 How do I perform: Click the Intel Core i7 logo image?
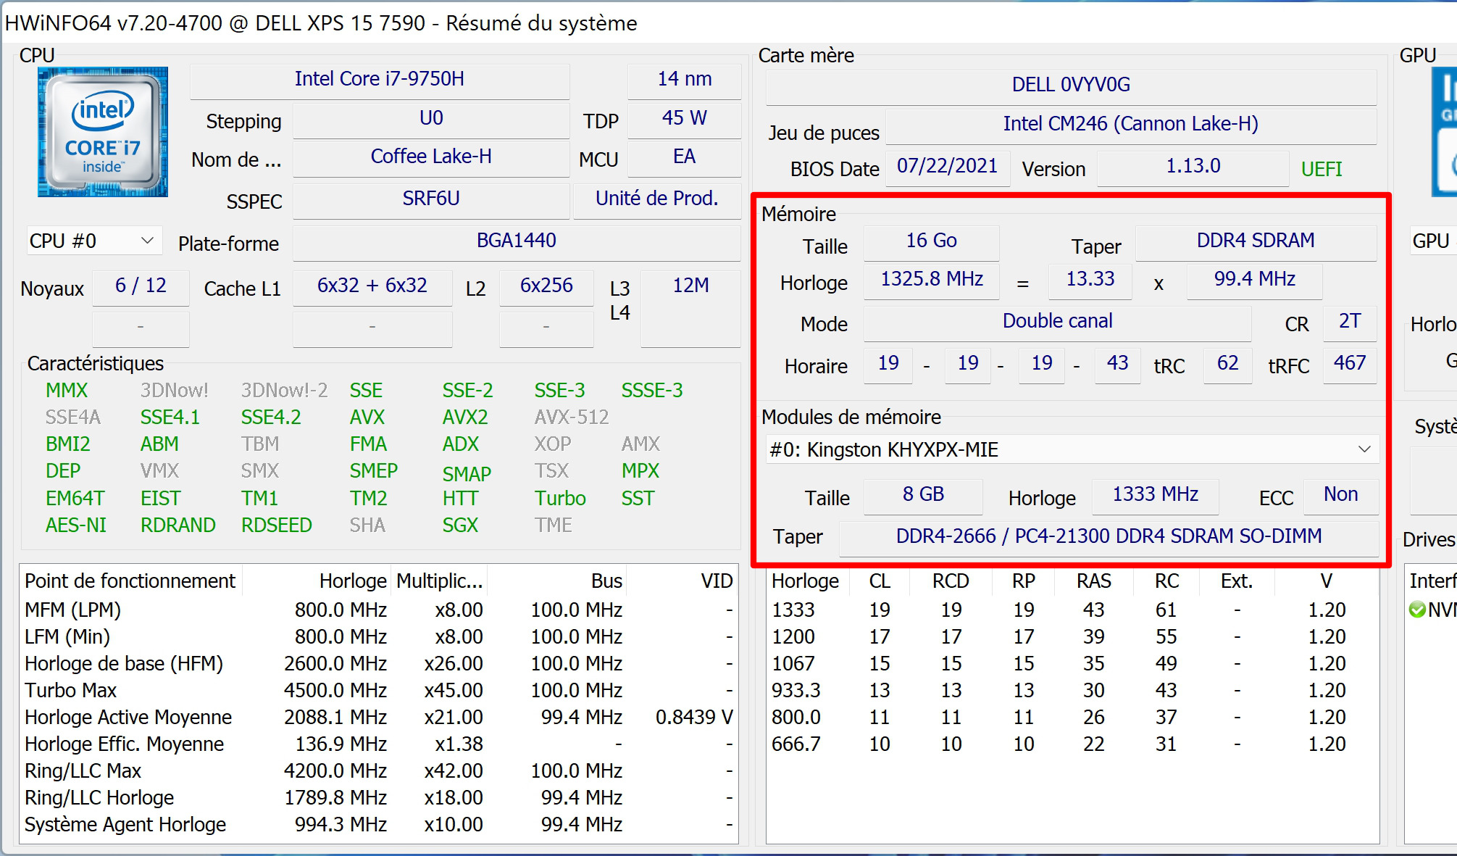click(103, 132)
